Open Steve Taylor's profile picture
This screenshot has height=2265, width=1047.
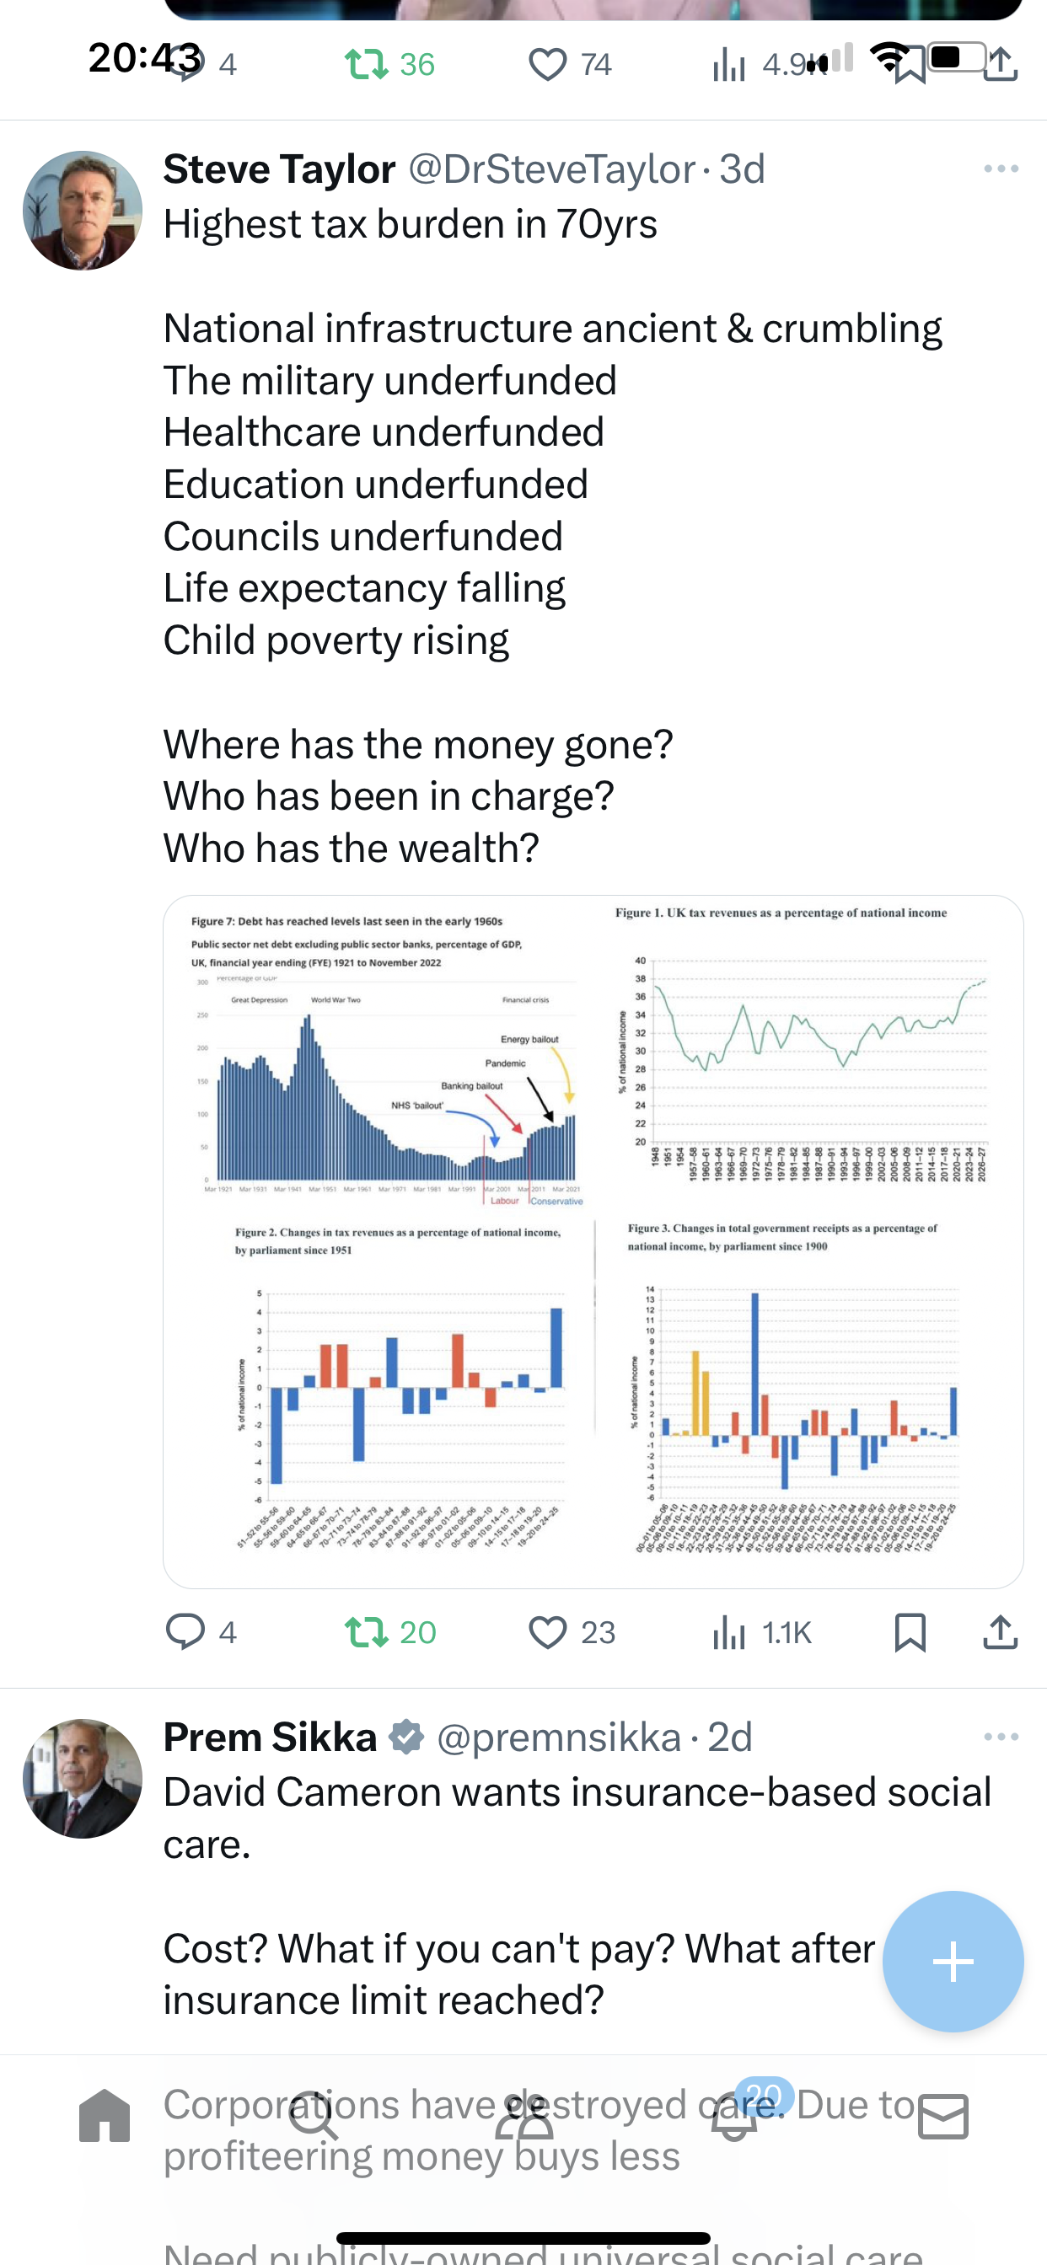click(x=83, y=210)
